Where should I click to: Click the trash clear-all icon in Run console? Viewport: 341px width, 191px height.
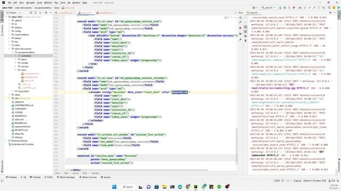[x=246, y=40]
